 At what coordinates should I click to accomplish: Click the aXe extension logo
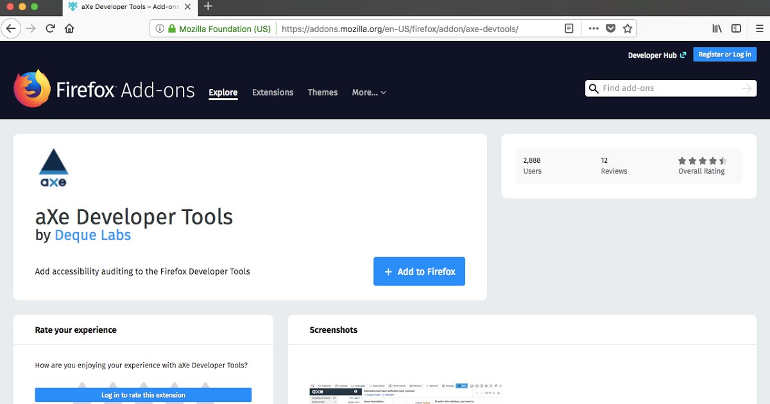(x=53, y=167)
